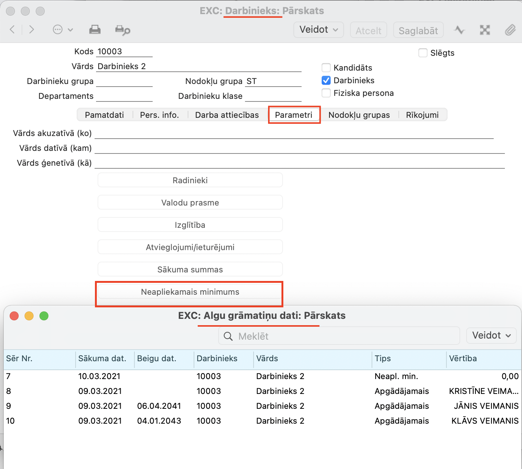Click the search magnifier in Meklēt field

(228, 336)
